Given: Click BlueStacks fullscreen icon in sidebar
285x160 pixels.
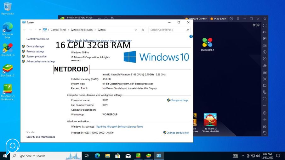Looking at the screenshot, I should tap(265, 25).
